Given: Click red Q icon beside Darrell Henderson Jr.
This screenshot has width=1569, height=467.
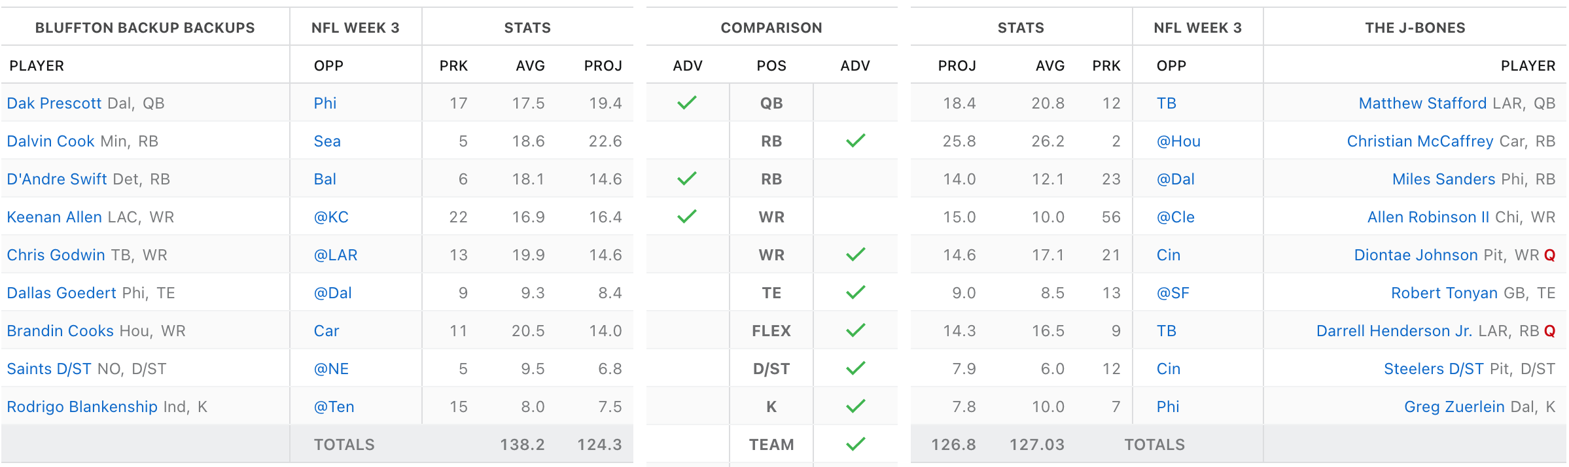Looking at the screenshot, I should coord(1549,331).
